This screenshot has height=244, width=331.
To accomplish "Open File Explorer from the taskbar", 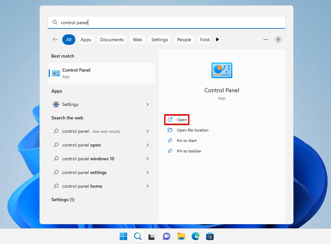I will tap(181, 236).
